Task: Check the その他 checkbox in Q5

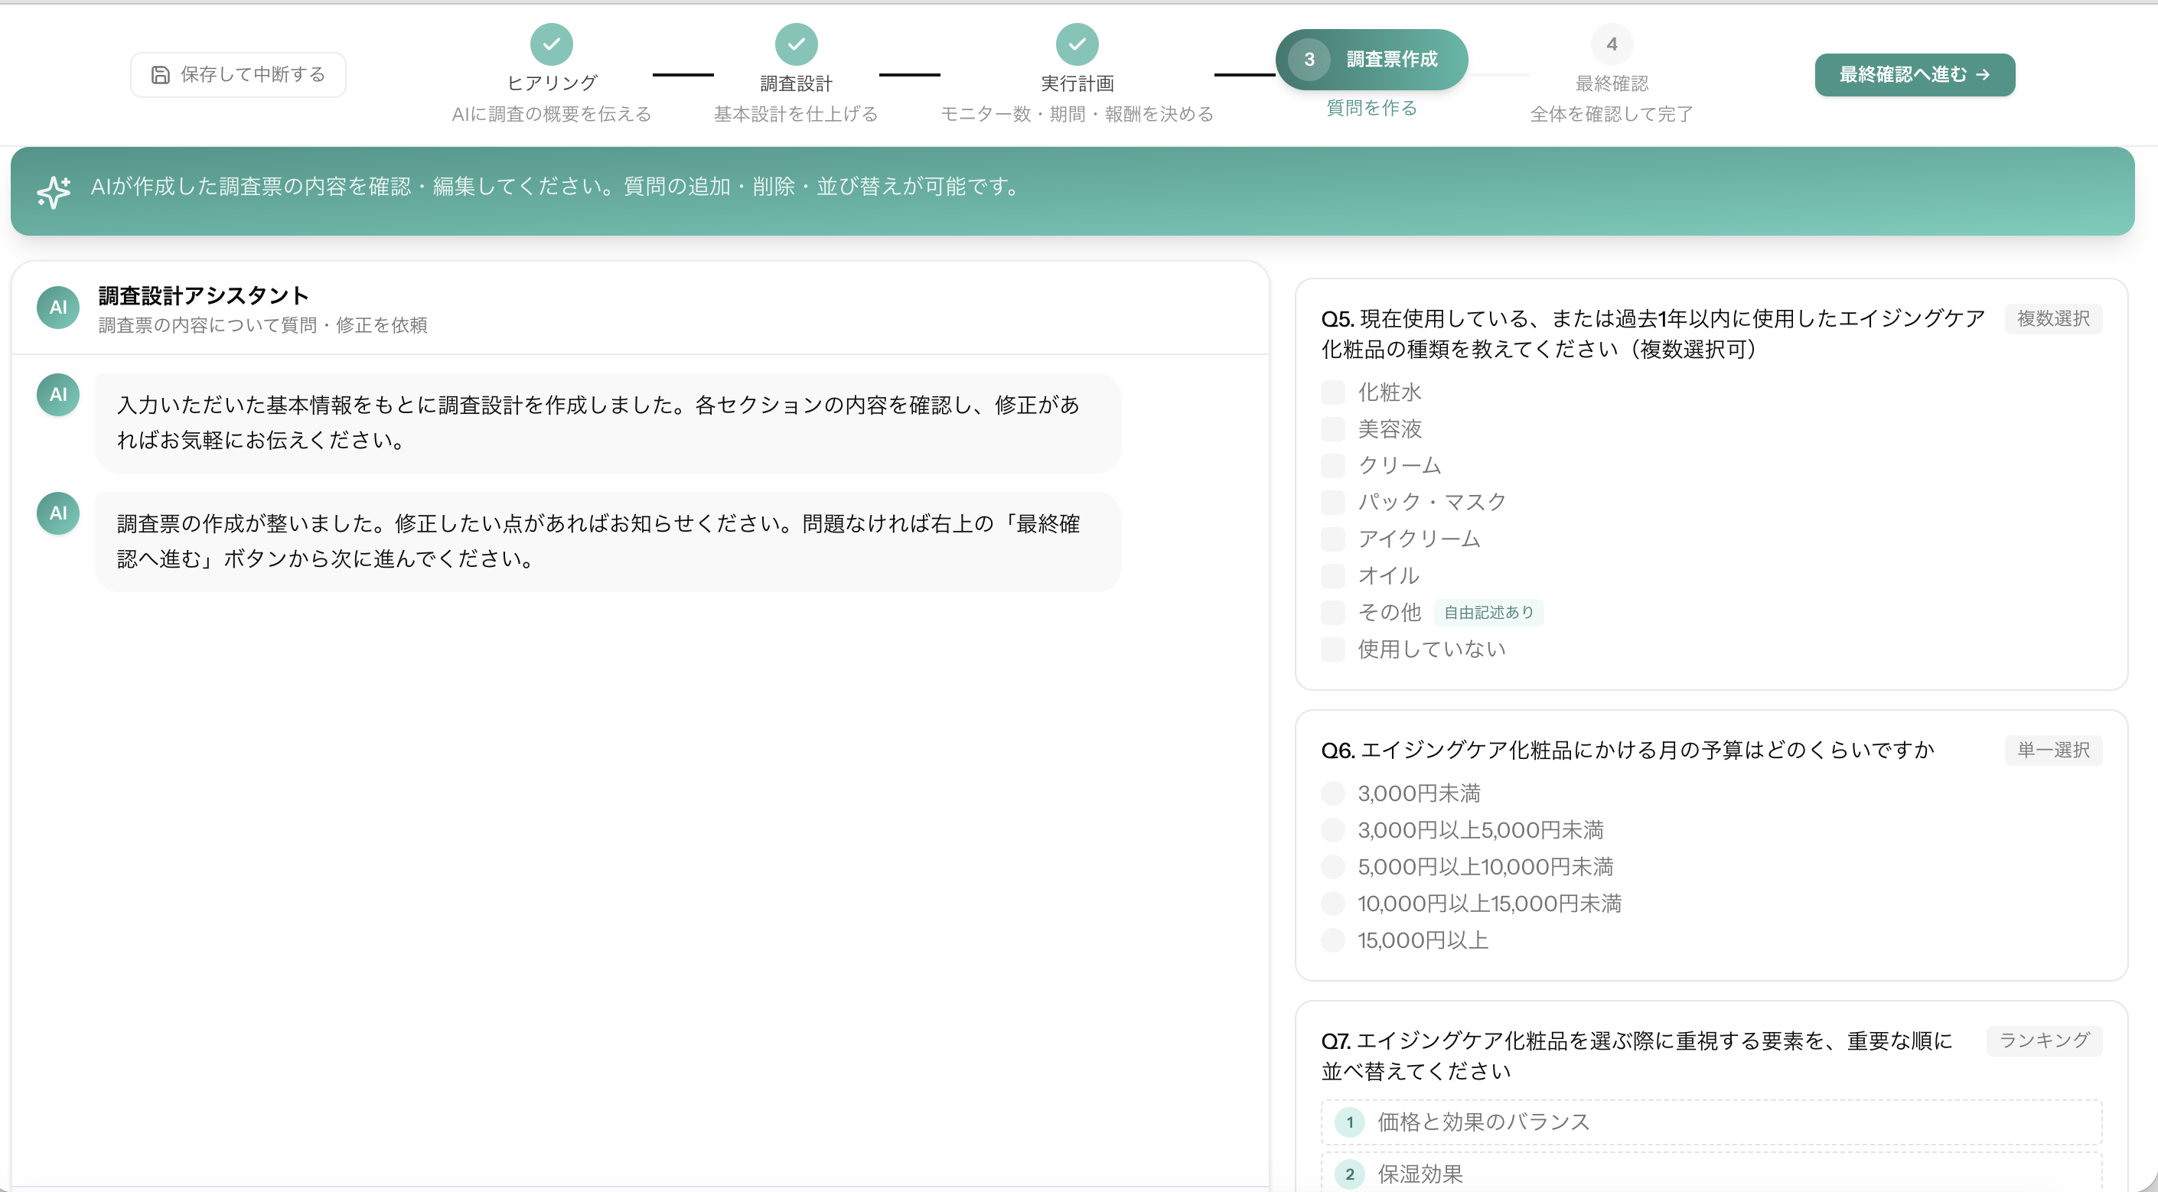Action: (x=1333, y=612)
